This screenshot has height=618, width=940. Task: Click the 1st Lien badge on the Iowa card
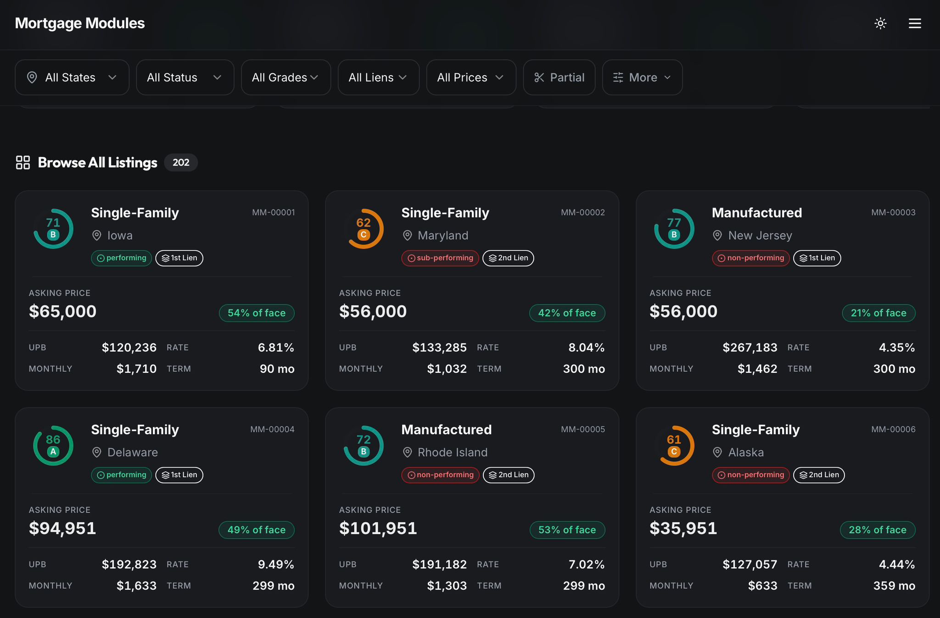pyautogui.click(x=179, y=258)
